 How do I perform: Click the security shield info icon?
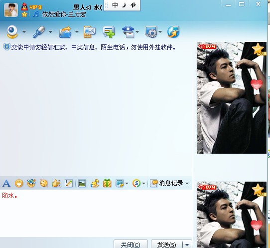[6, 47]
